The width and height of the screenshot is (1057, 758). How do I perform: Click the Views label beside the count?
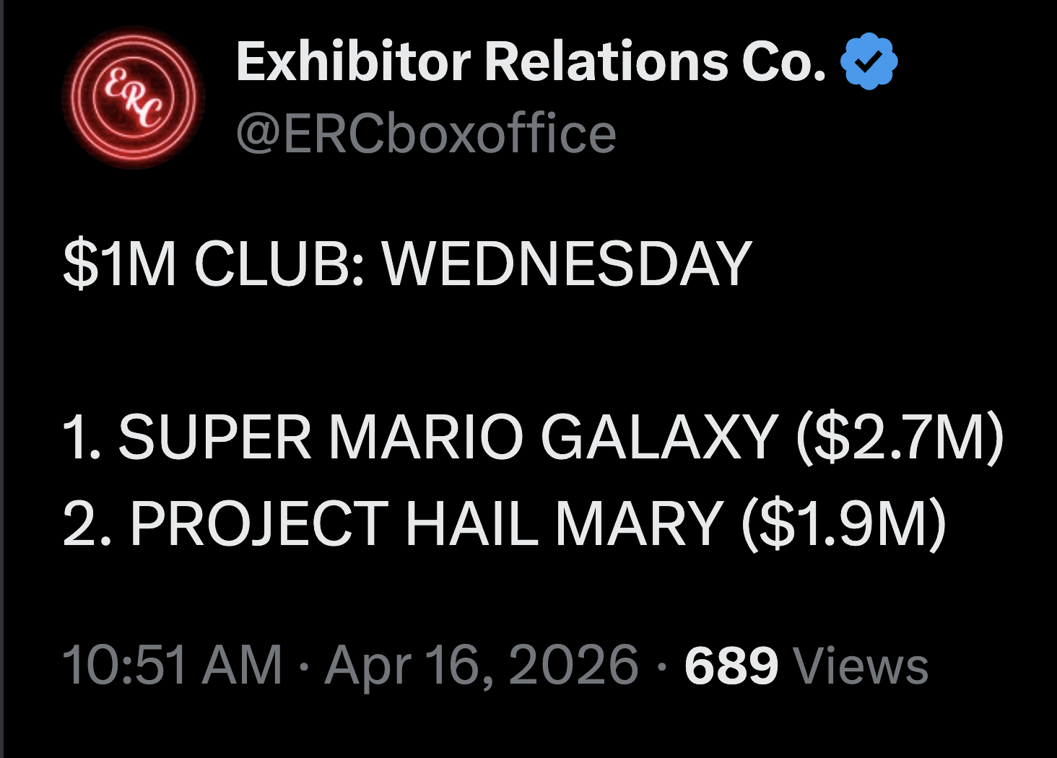click(x=861, y=665)
